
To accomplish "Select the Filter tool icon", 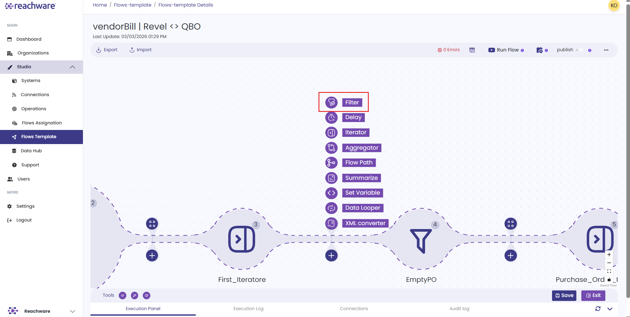I will [331, 102].
